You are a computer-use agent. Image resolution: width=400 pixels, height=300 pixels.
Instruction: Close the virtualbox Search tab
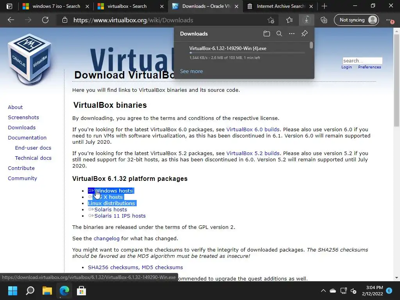pos(162,6)
